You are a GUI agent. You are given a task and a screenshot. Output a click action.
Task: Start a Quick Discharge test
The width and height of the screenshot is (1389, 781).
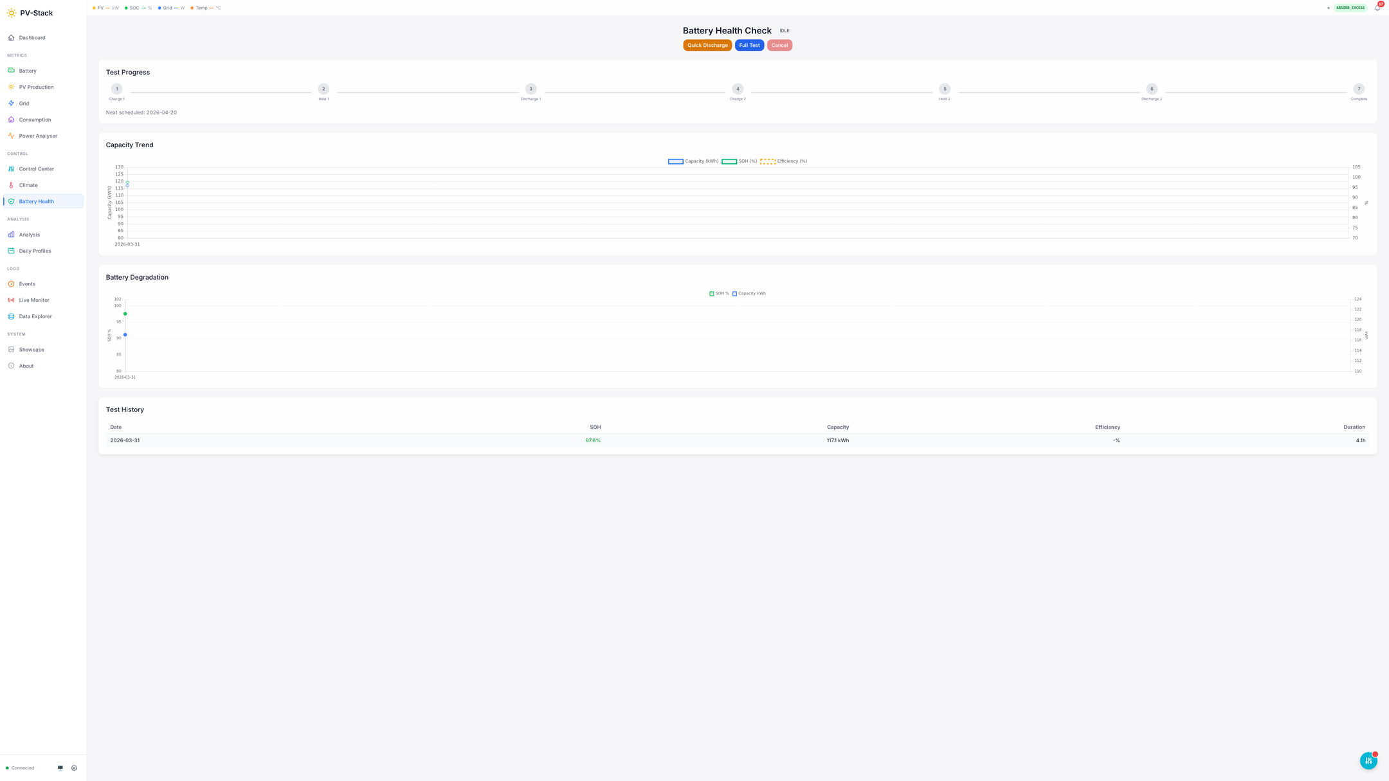tap(707, 45)
